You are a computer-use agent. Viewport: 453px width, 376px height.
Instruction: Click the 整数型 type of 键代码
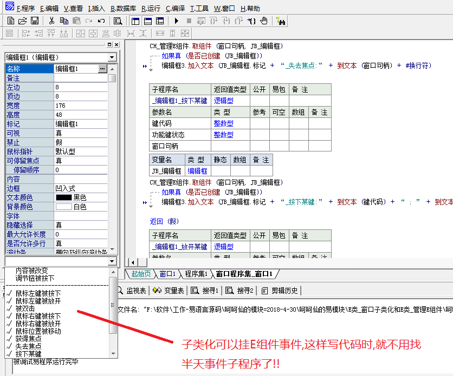(223, 123)
